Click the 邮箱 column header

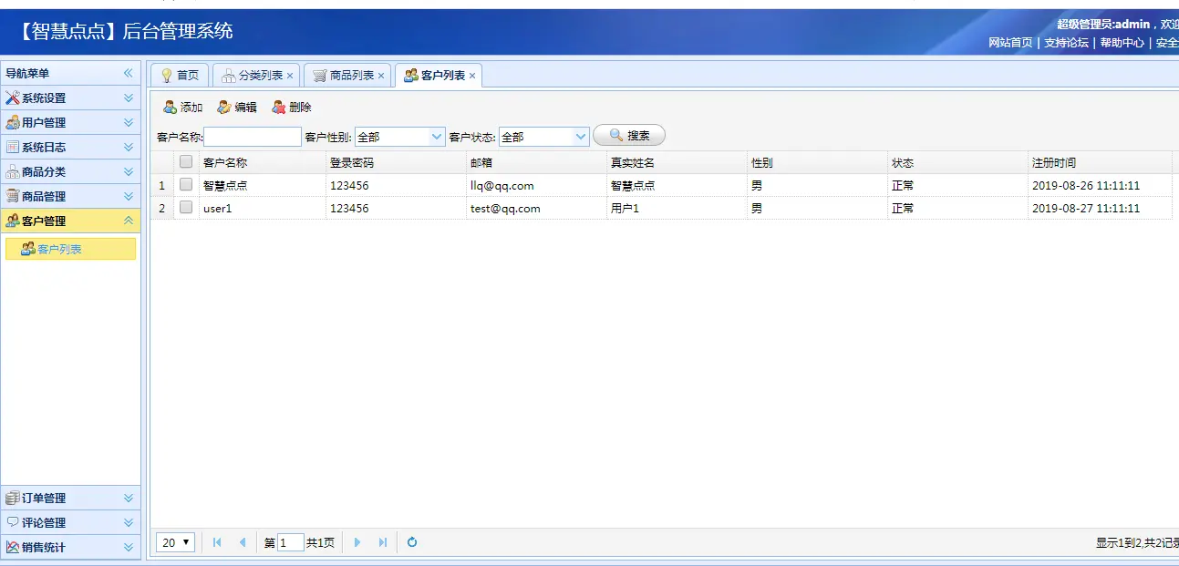(x=537, y=162)
